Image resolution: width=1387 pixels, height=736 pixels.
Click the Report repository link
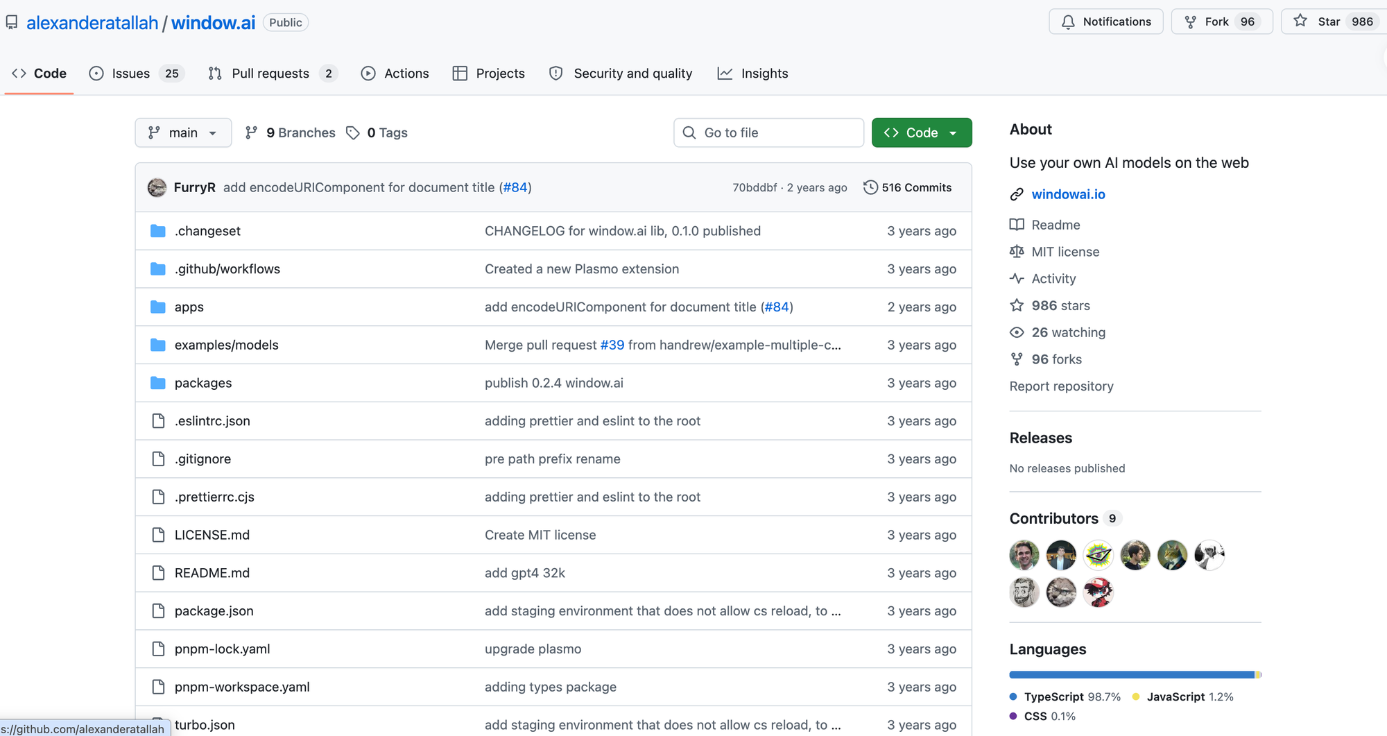[1061, 386]
